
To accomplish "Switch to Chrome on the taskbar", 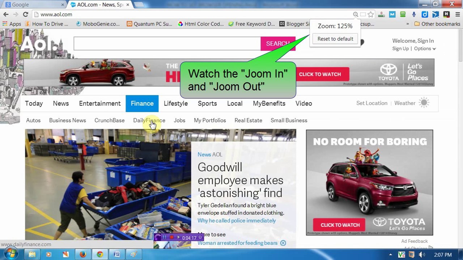I will point(100,254).
